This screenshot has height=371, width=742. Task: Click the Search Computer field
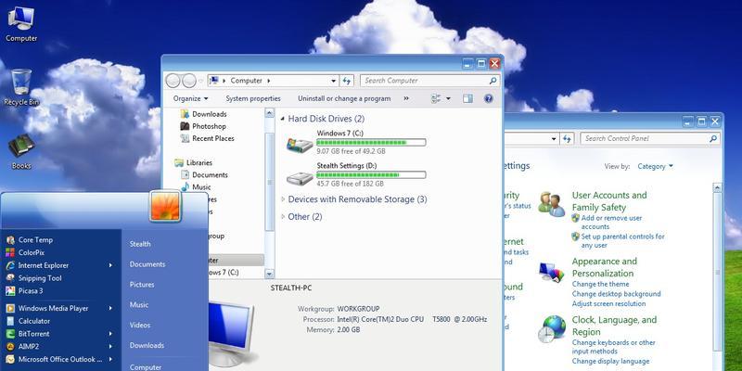(x=429, y=81)
